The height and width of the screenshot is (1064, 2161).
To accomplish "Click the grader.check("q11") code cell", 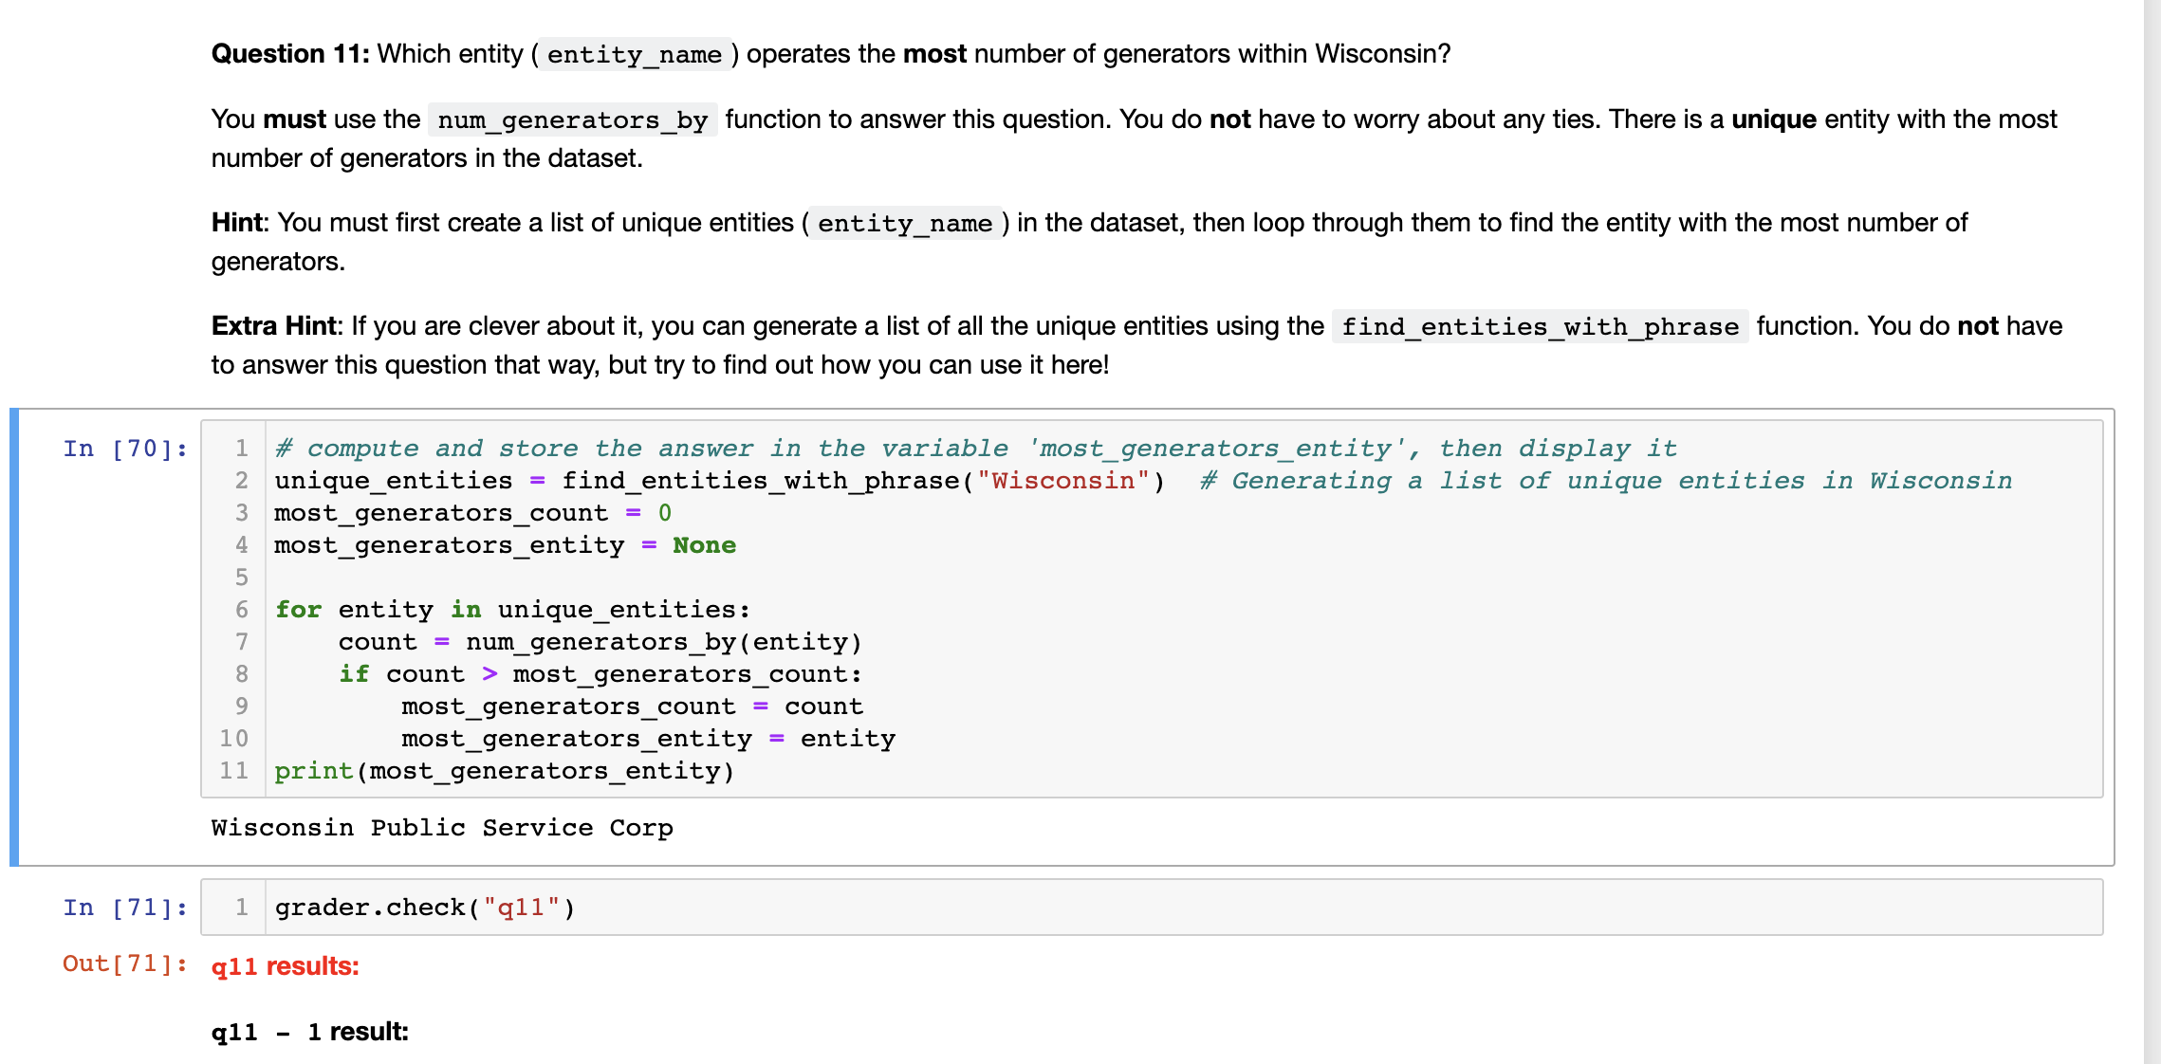I will [x=425, y=908].
